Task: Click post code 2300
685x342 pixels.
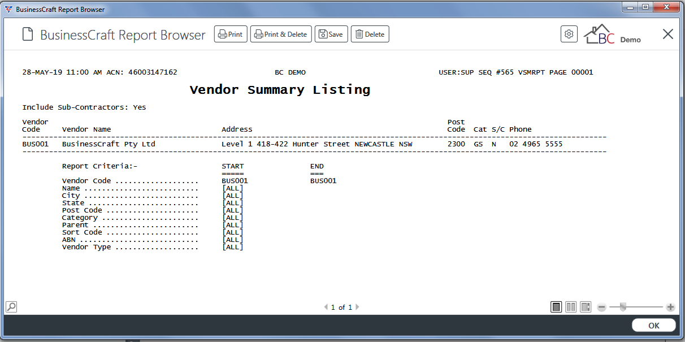Action: pyautogui.click(x=456, y=144)
